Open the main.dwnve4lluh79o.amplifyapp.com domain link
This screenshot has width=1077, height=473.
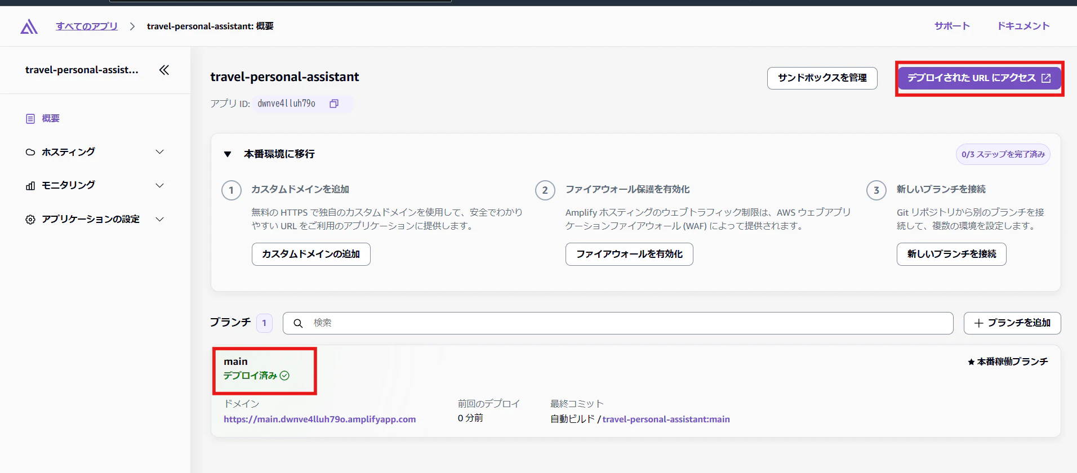coord(320,419)
